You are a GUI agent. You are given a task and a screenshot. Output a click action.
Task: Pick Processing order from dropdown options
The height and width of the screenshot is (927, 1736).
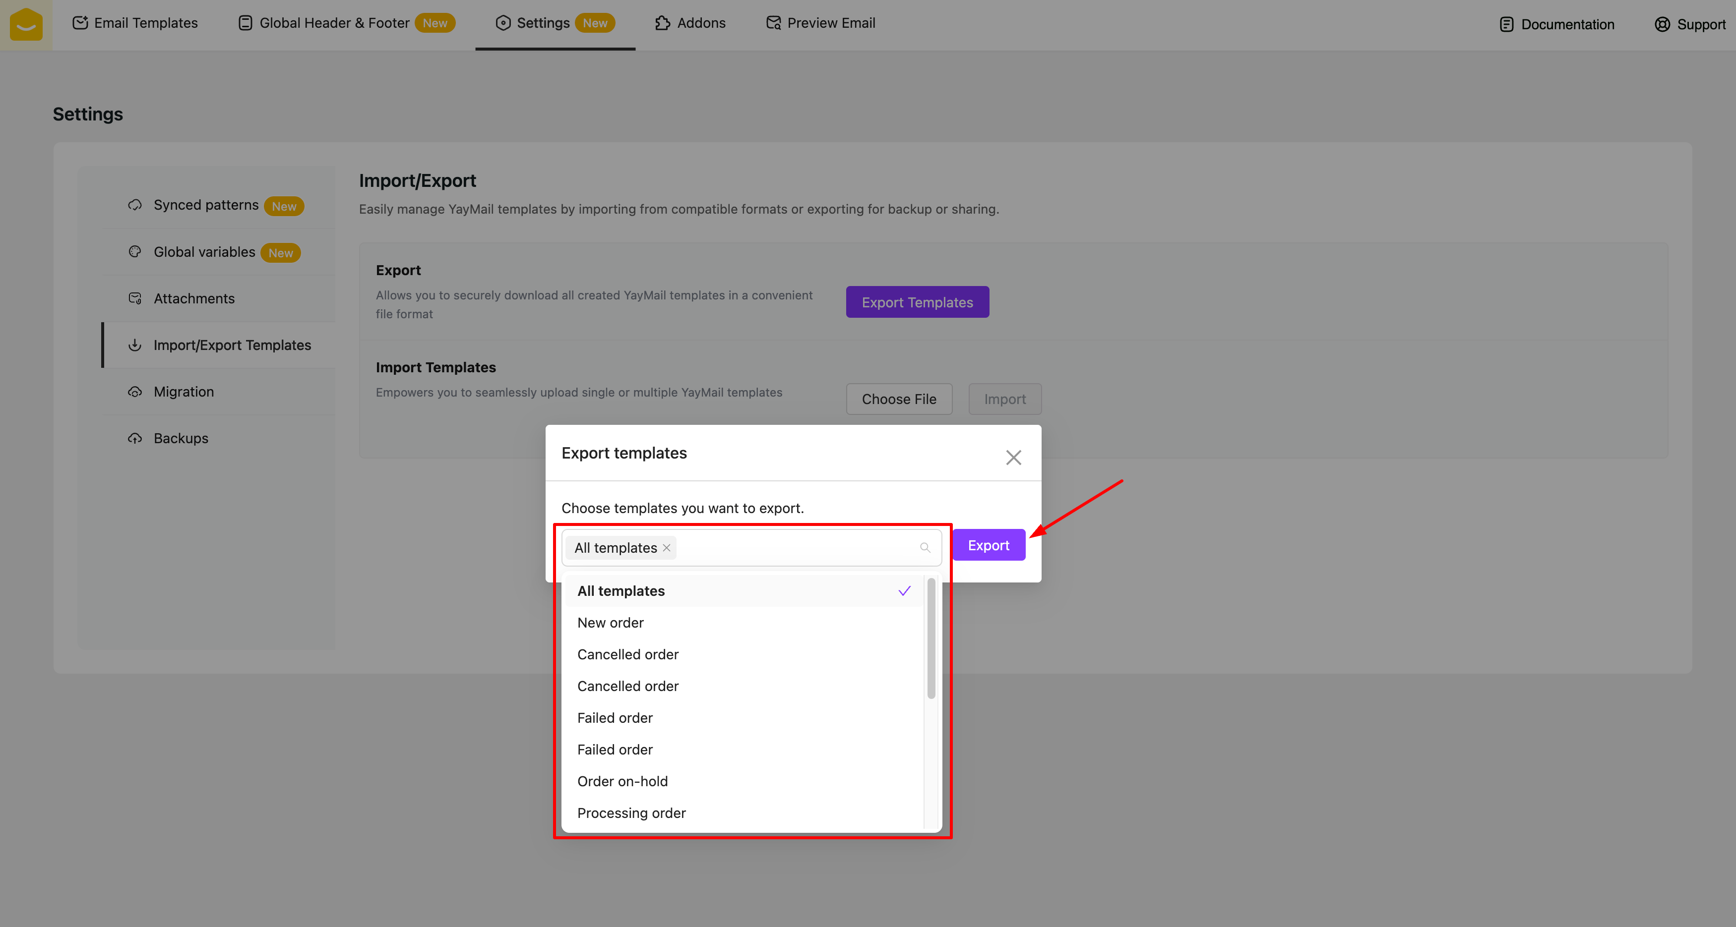[631, 812]
